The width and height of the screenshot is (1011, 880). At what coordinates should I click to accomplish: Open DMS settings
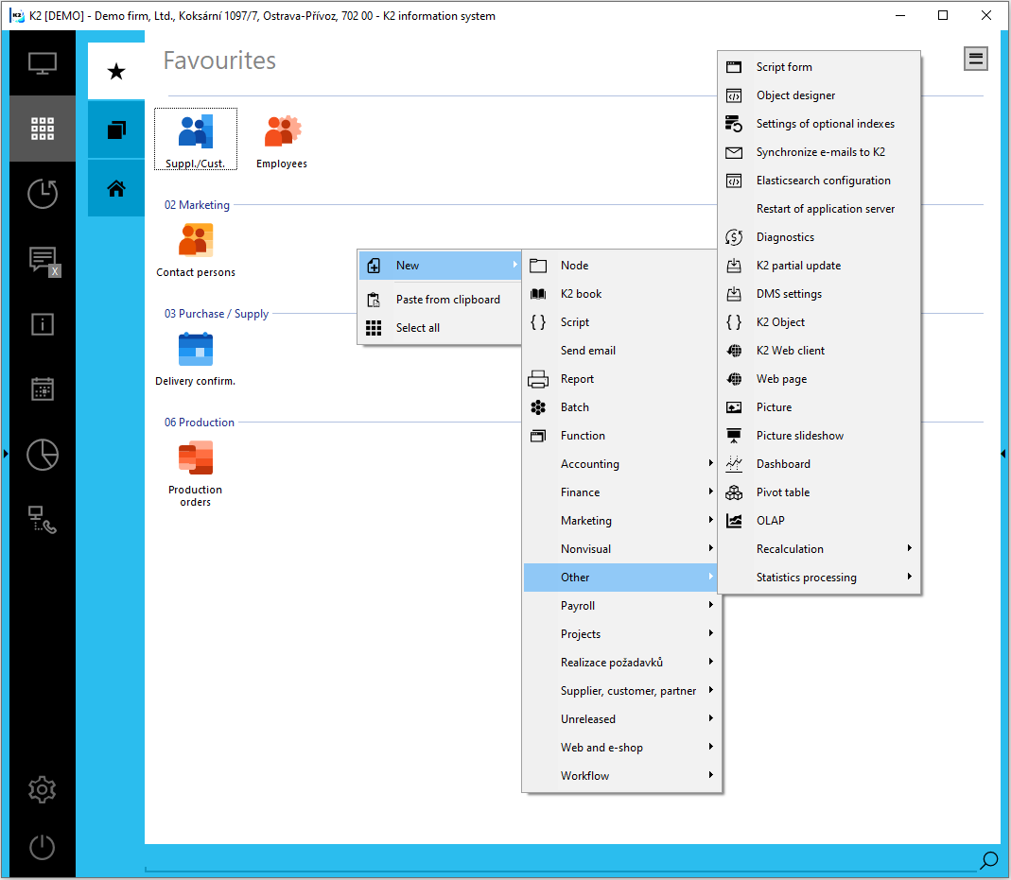point(819,294)
